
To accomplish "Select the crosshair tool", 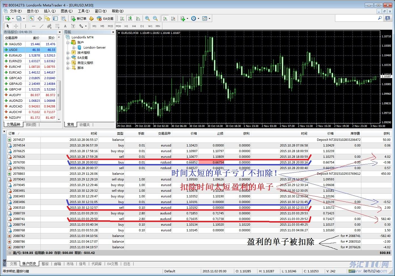I will click(x=16, y=26).
